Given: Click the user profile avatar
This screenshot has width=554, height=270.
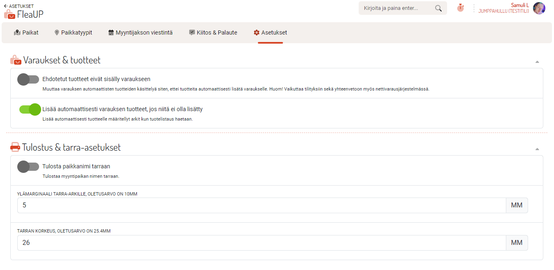Looking at the screenshot, I should (539, 8).
